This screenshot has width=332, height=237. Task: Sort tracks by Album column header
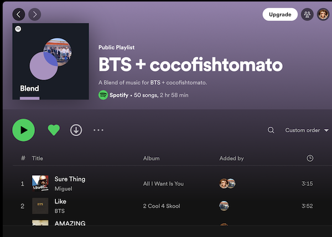click(x=151, y=158)
